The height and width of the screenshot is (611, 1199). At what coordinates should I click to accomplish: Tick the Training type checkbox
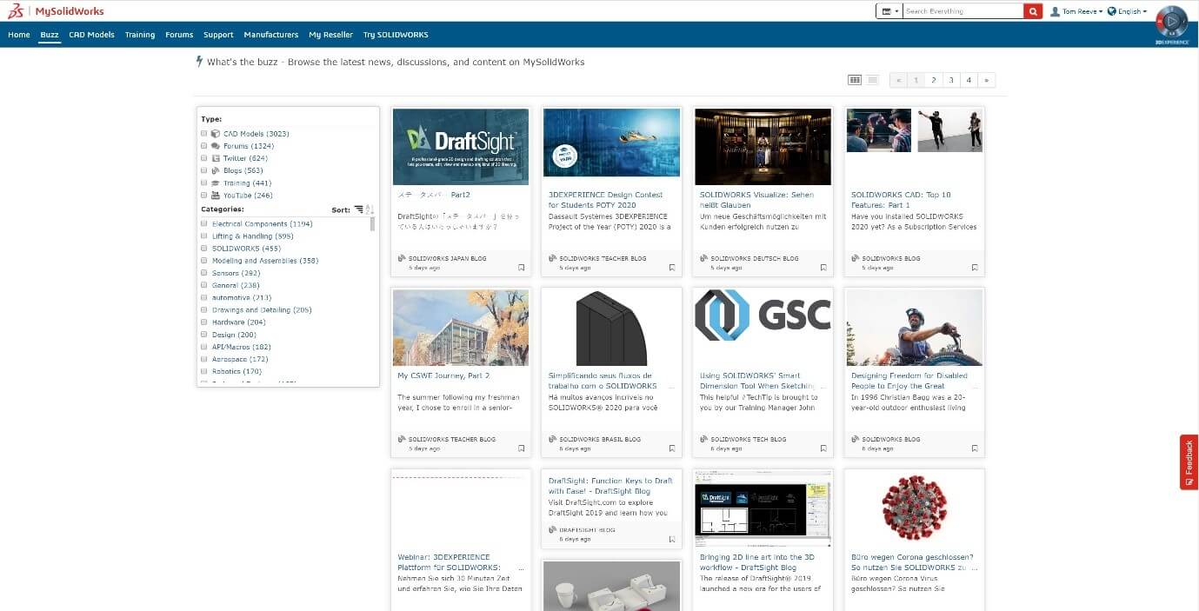(204, 183)
